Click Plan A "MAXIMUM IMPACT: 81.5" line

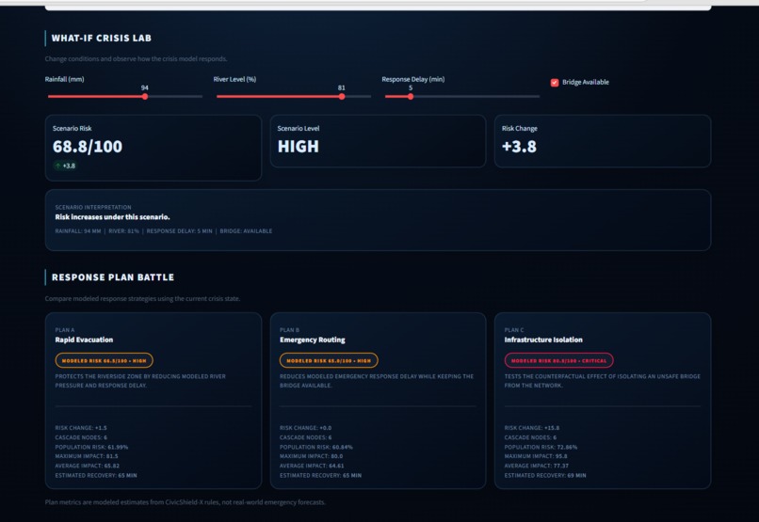click(86, 456)
